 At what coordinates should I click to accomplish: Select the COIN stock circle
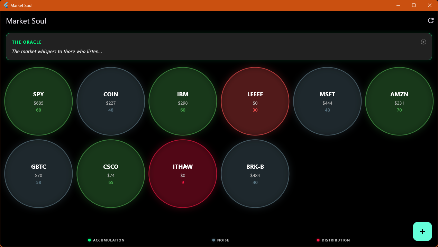point(111,101)
